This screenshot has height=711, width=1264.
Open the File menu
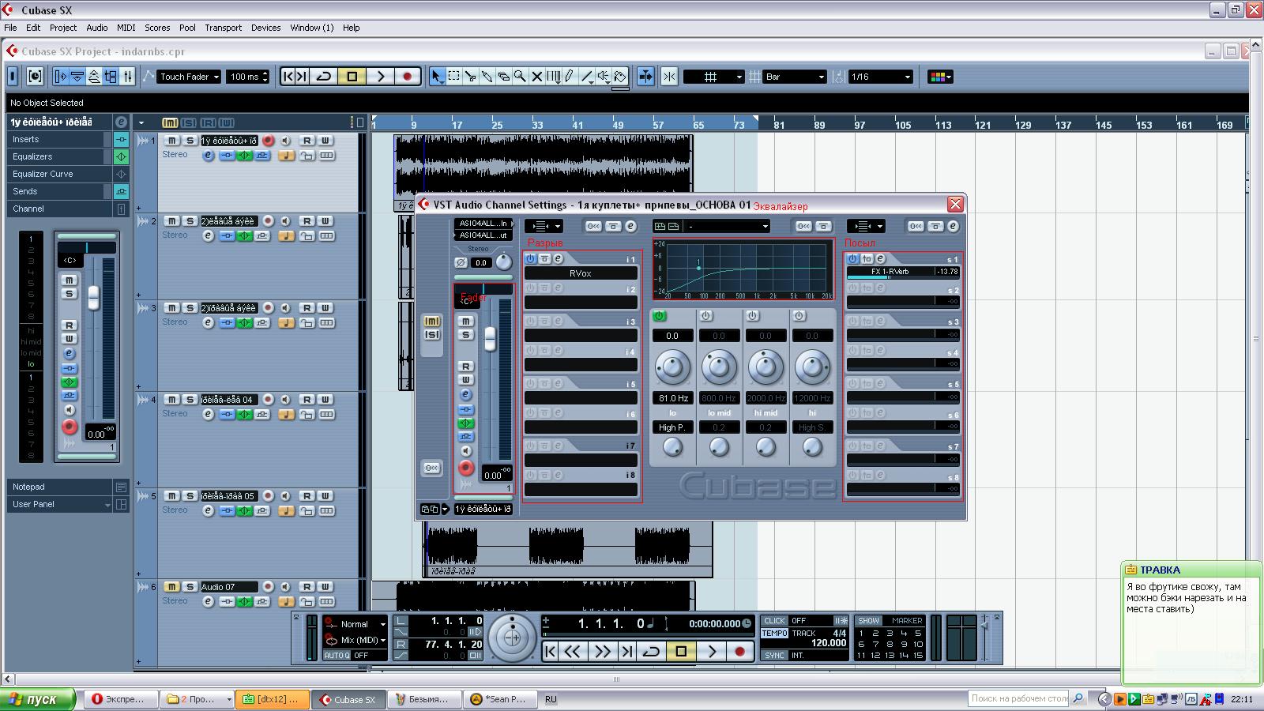pyautogui.click(x=10, y=28)
